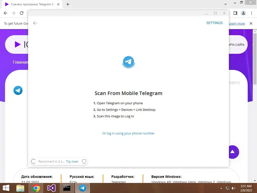Open Telegram SETTINGS link
The image size is (257, 193).
tap(214, 23)
